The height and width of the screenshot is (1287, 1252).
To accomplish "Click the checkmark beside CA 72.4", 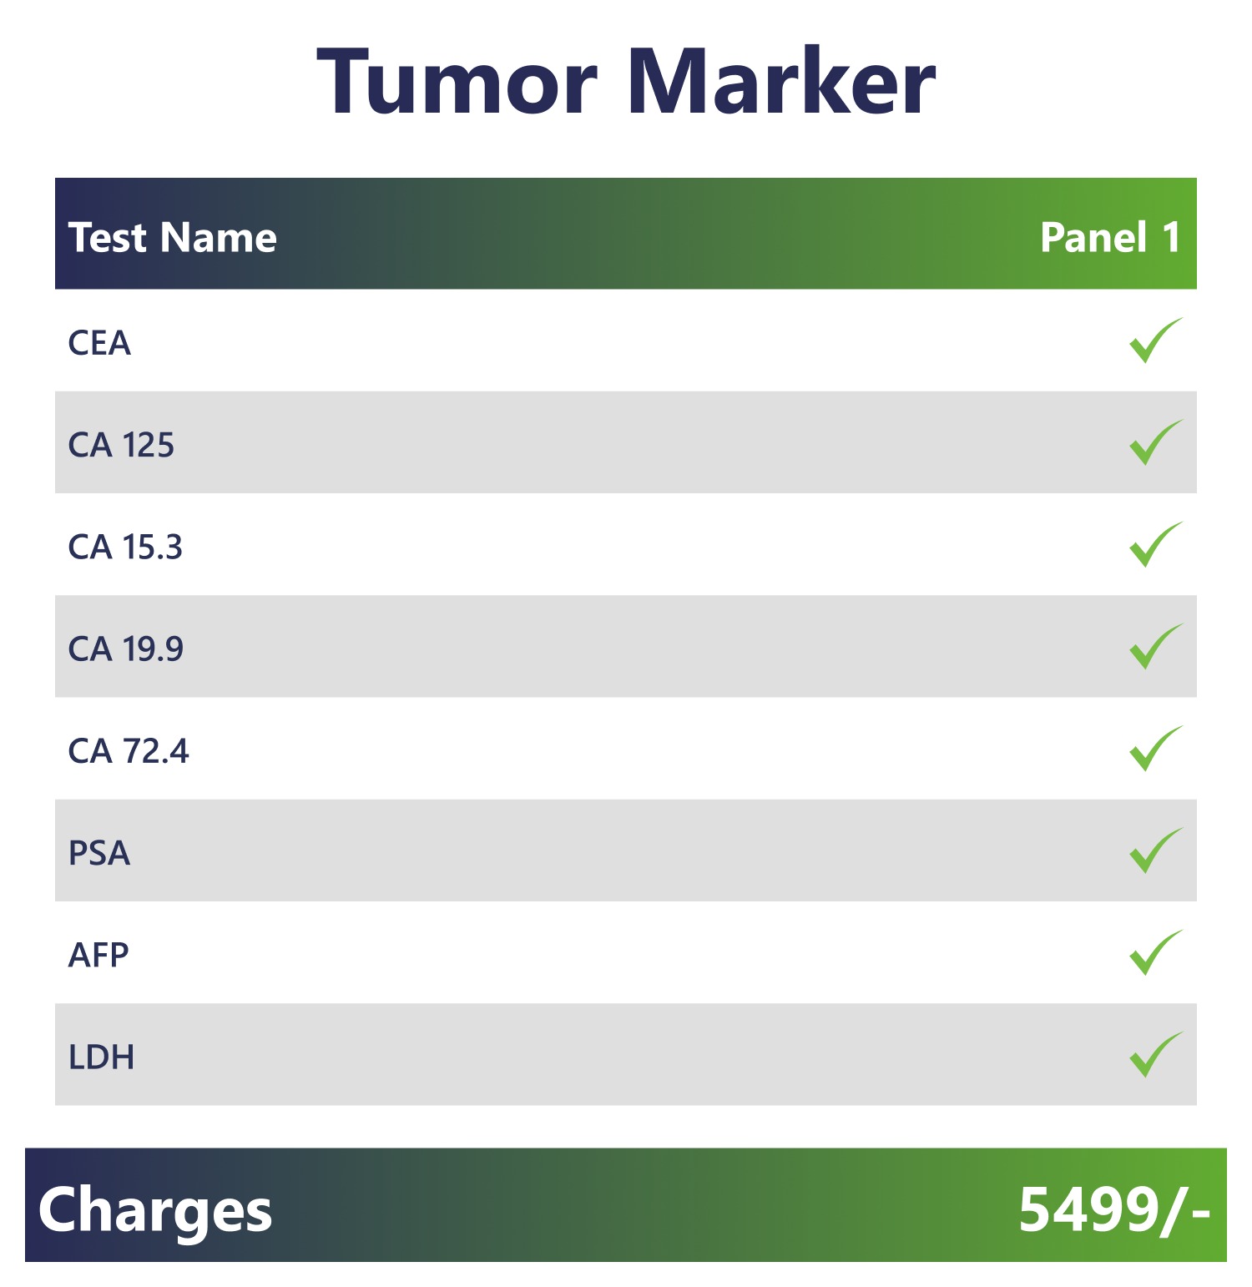I will click(1156, 749).
